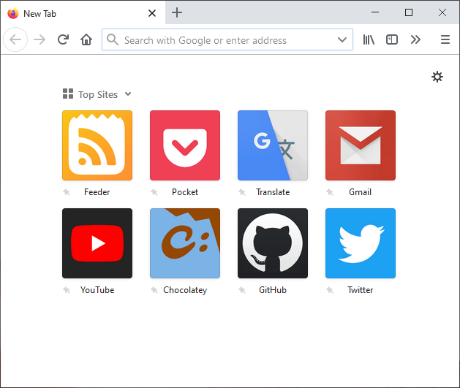Click the pin icon next to Gmail
Viewport: 460px width, 388px height.
330,192
